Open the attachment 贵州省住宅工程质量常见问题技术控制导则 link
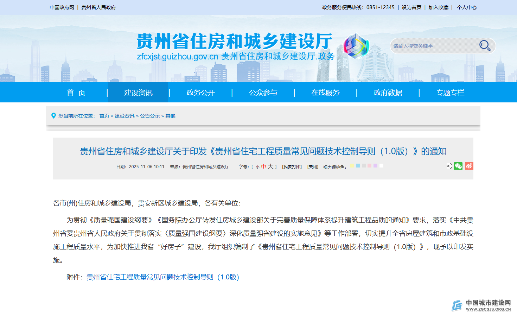 [163, 277]
